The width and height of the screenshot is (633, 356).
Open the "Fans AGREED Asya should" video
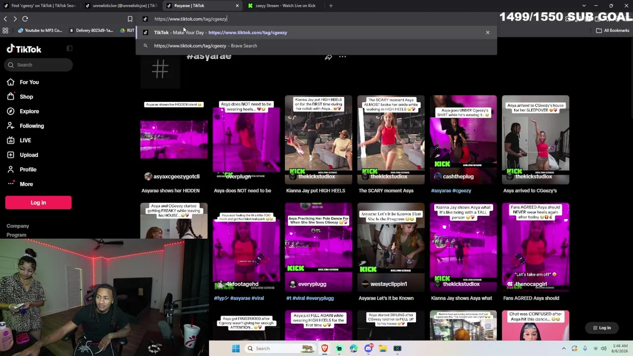tap(536, 247)
